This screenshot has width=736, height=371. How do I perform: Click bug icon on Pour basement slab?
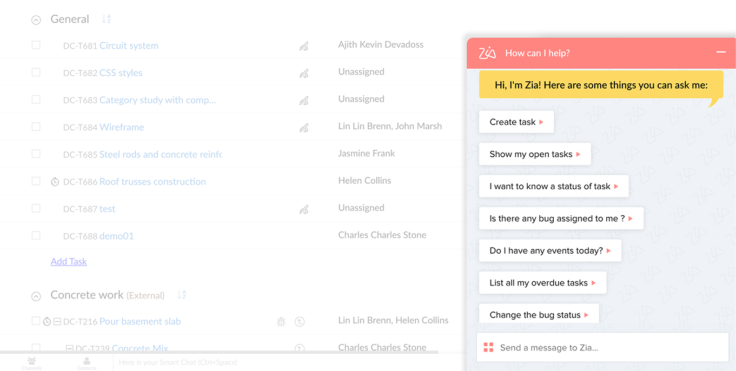[281, 322]
